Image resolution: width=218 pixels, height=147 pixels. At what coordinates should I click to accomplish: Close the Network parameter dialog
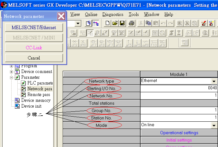pyautogui.click(x=61, y=16)
